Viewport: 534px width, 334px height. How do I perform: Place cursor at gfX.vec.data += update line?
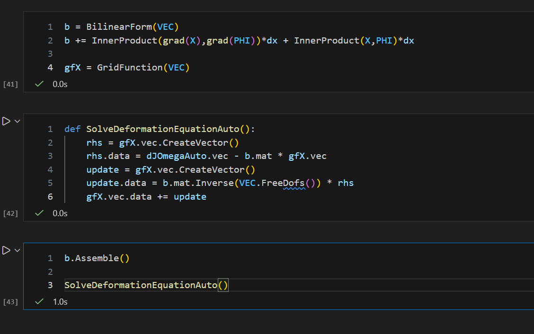pyautogui.click(x=146, y=196)
